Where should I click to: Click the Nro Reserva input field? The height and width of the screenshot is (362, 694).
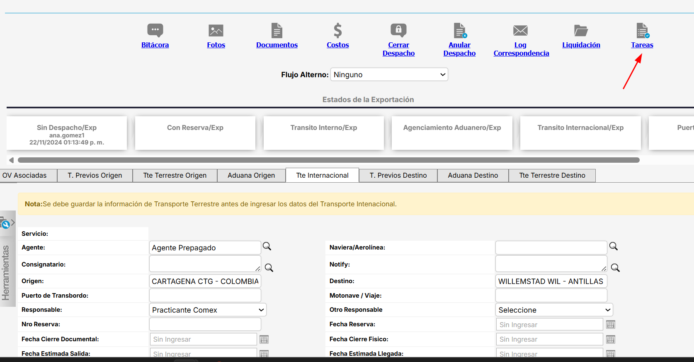click(205, 324)
